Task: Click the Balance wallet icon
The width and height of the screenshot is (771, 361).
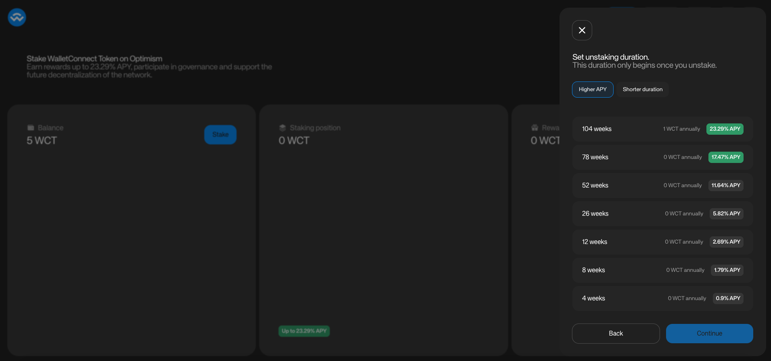Action: [31, 128]
